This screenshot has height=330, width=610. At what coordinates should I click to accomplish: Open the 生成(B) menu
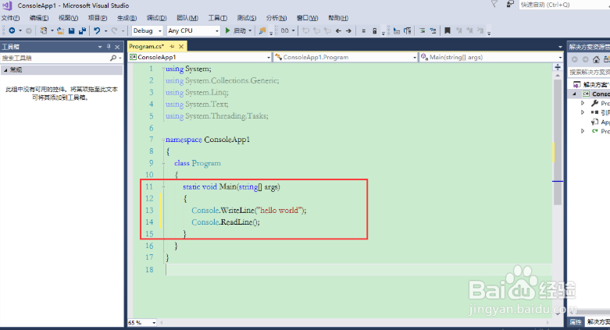coord(127,18)
